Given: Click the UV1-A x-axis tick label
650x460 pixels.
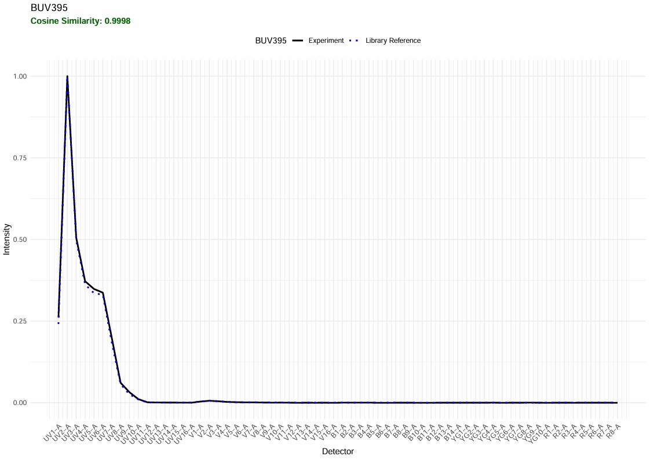Looking at the screenshot, I should click(x=53, y=431).
